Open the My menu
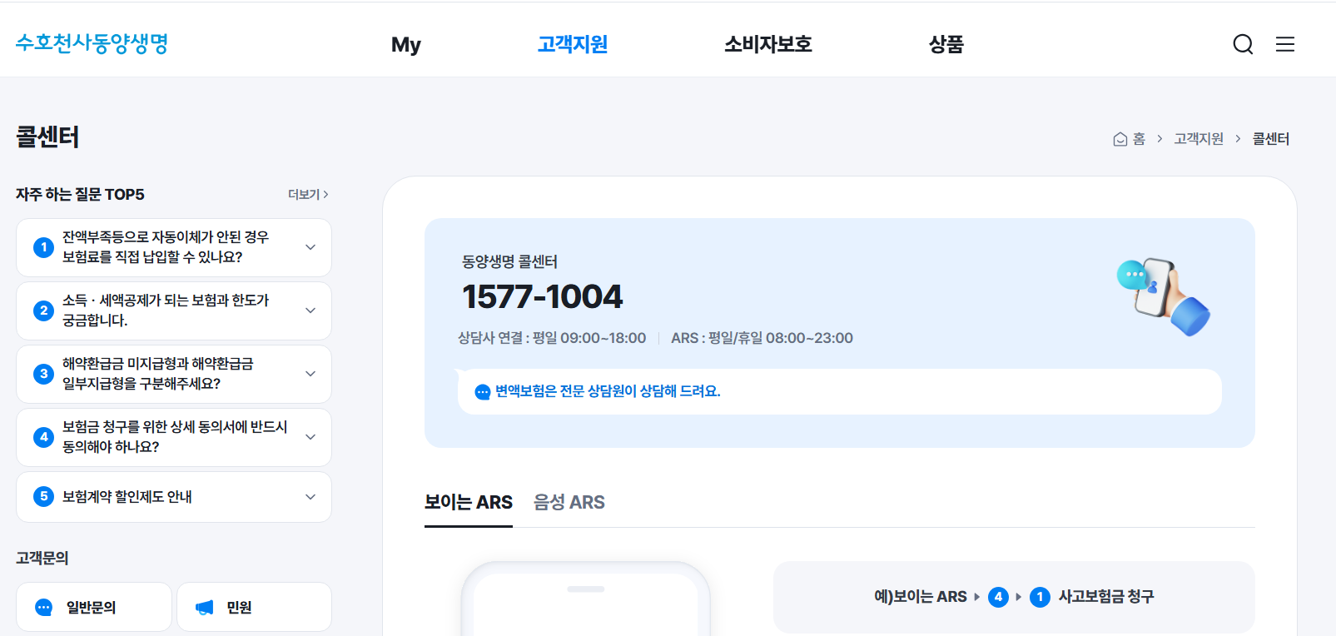The width and height of the screenshot is (1336, 636). click(x=406, y=44)
